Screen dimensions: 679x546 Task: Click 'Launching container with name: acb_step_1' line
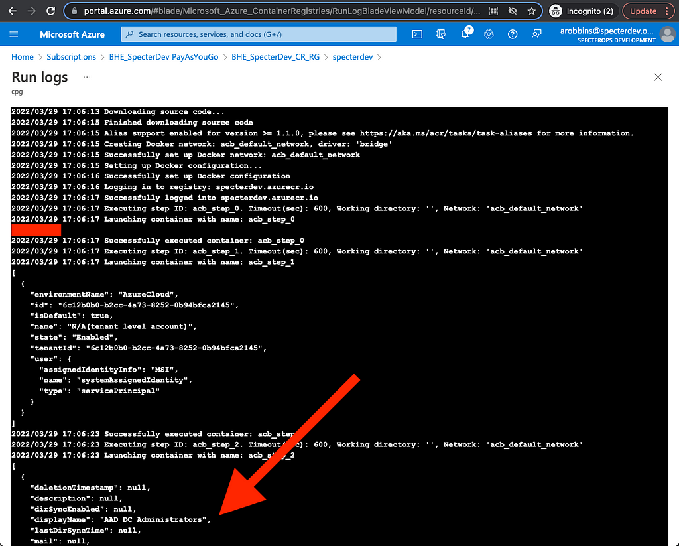click(153, 262)
